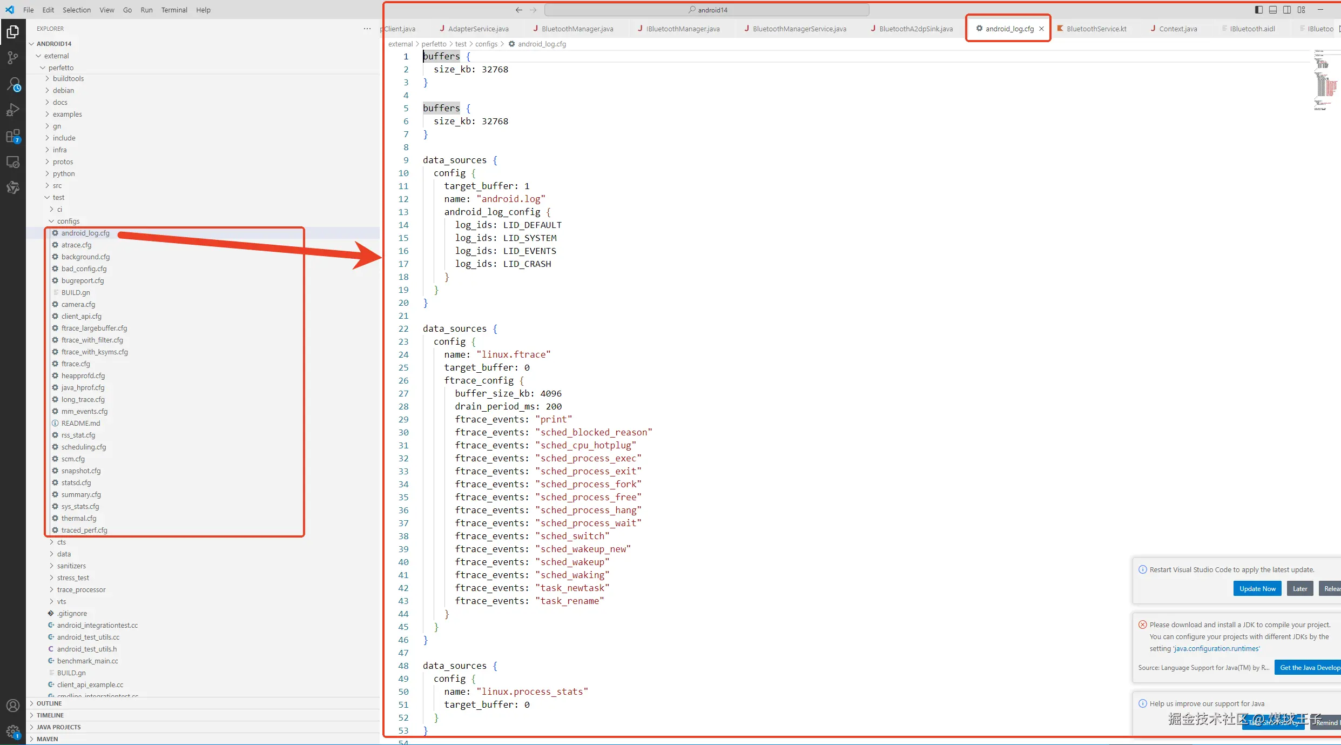Expand the buildtools folder
Image resolution: width=1341 pixels, height=745 pixels.
tap(68, 78)
